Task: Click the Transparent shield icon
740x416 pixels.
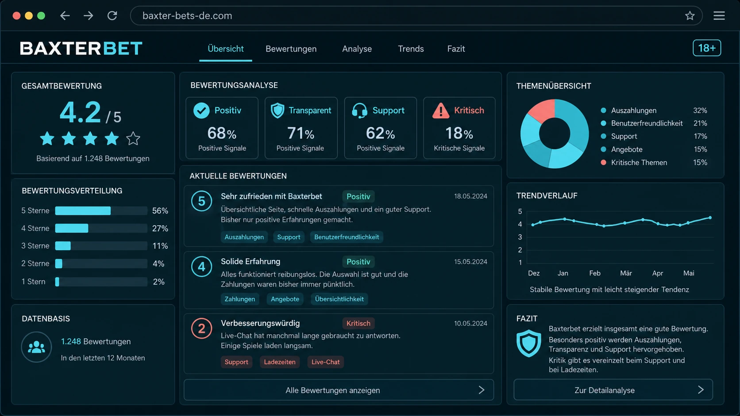Action: [277, 111]
